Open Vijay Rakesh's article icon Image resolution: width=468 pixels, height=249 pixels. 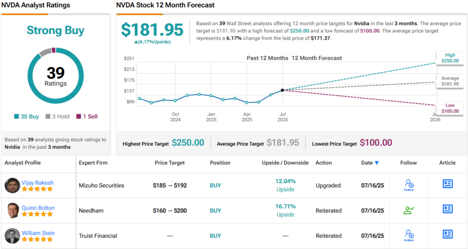coord(447,184)
